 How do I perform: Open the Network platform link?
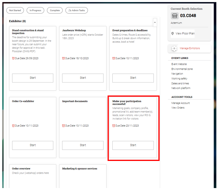181,88
